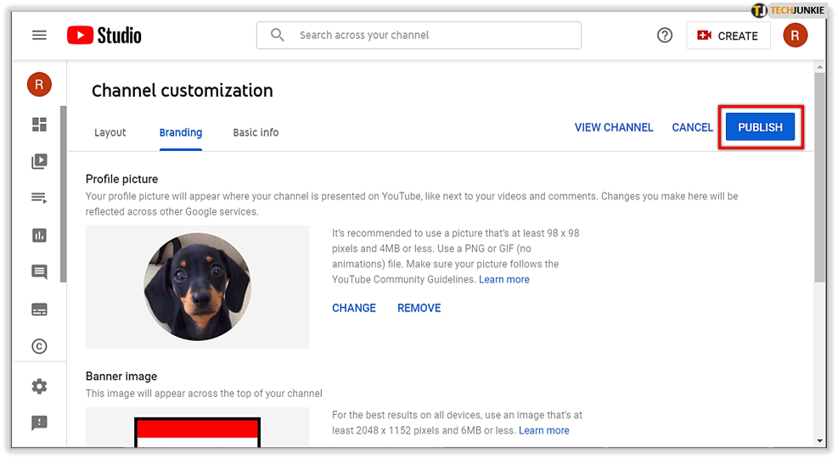Click the Banner image section heading

click(x=121, y=376)
